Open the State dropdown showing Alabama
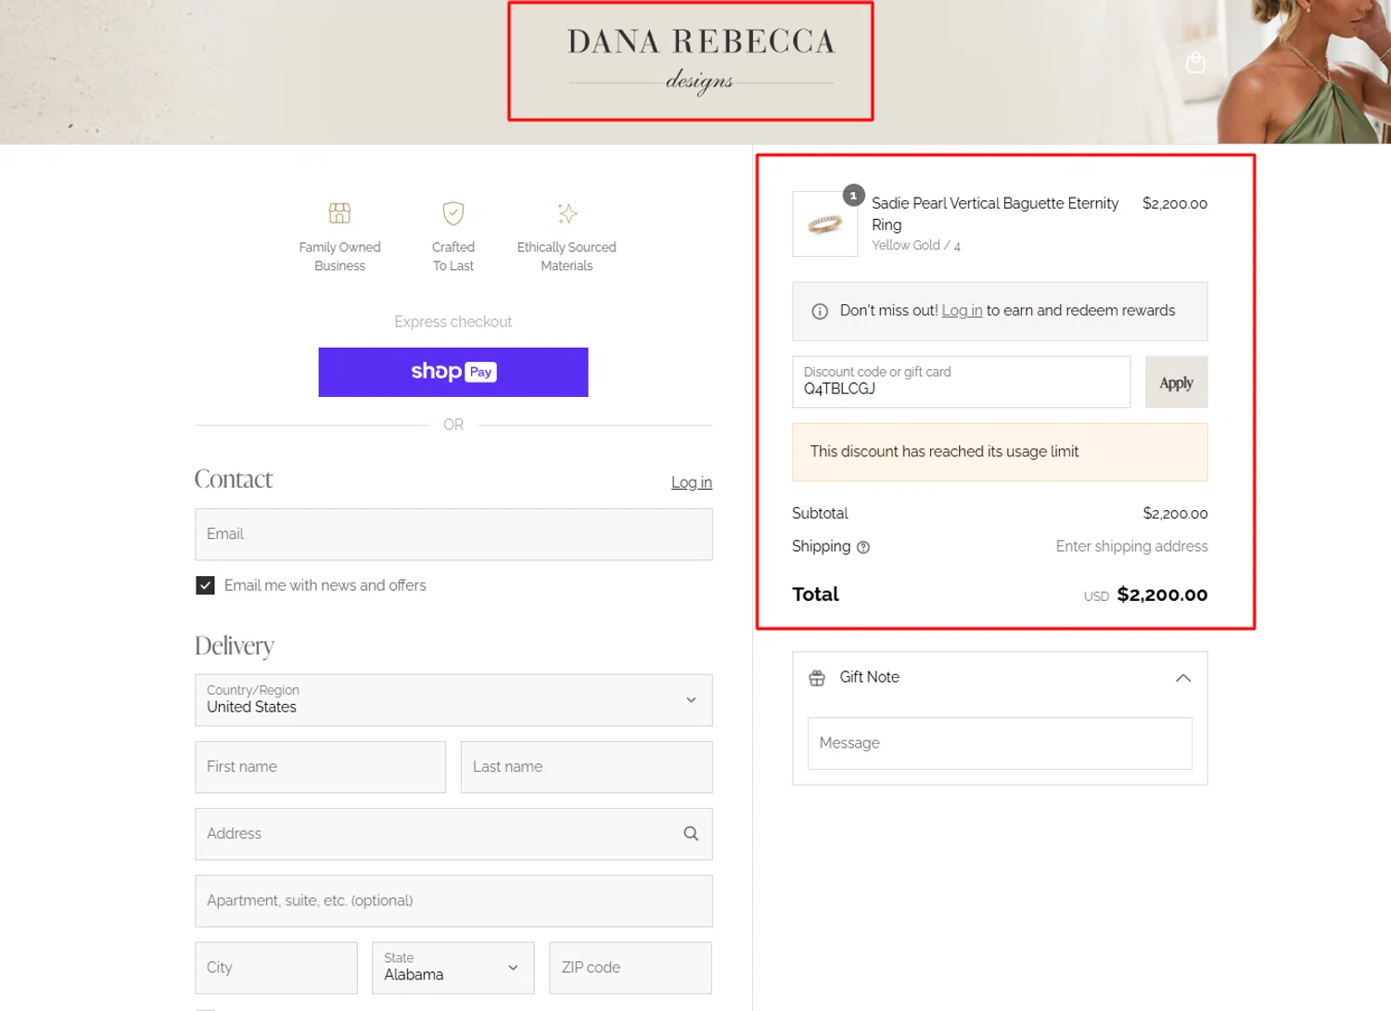 453,967
